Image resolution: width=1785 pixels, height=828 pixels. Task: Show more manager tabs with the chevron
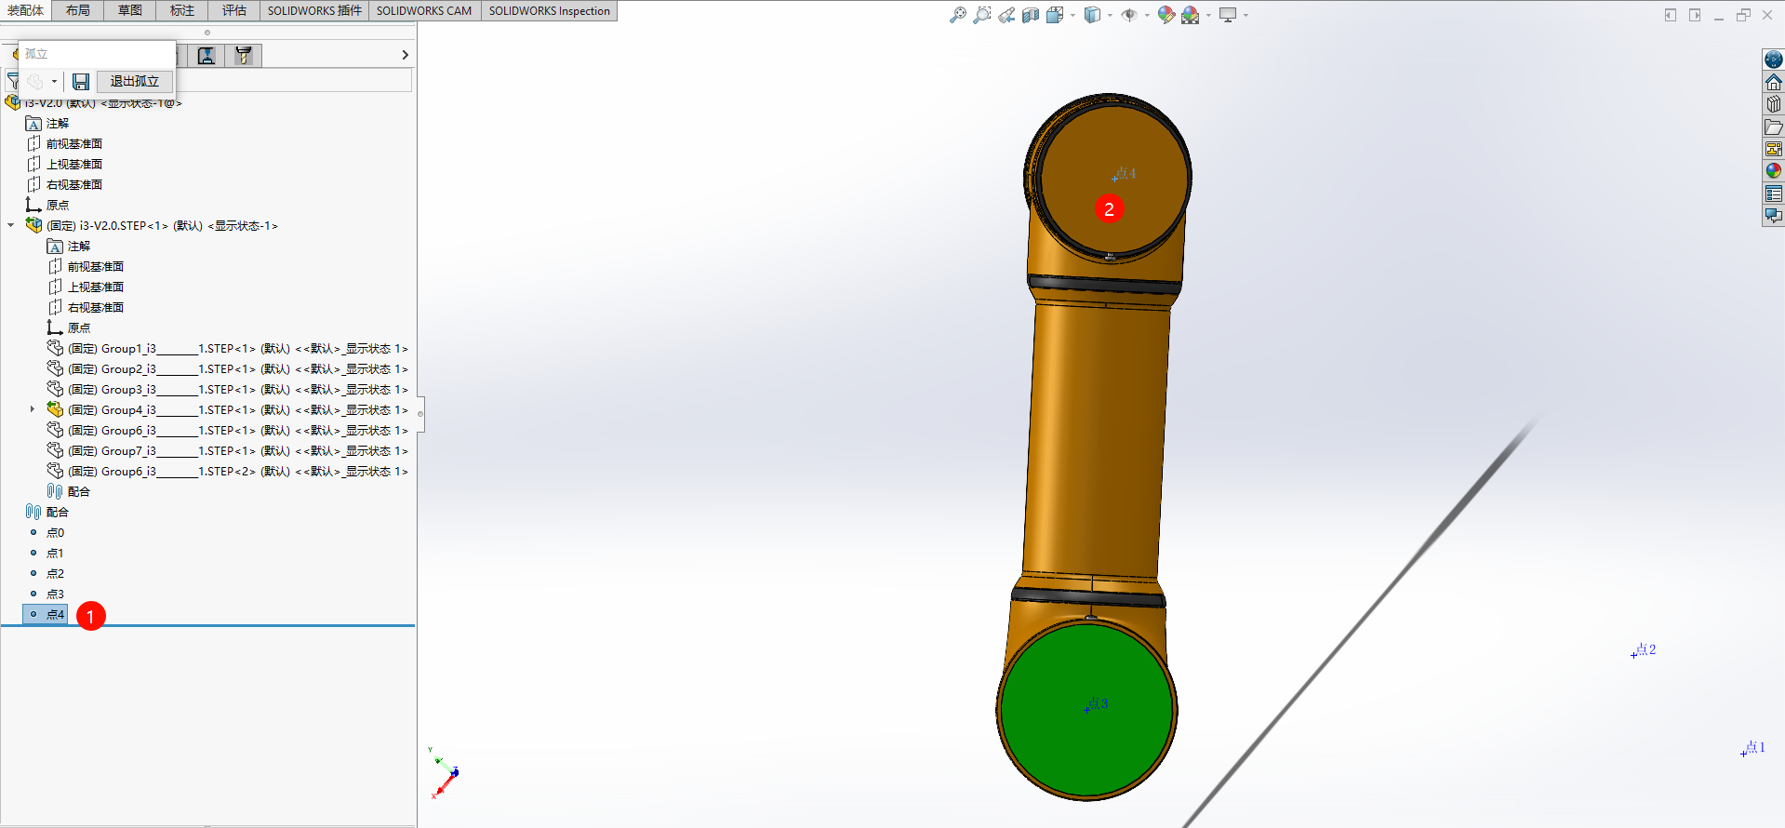pos(405,56)
